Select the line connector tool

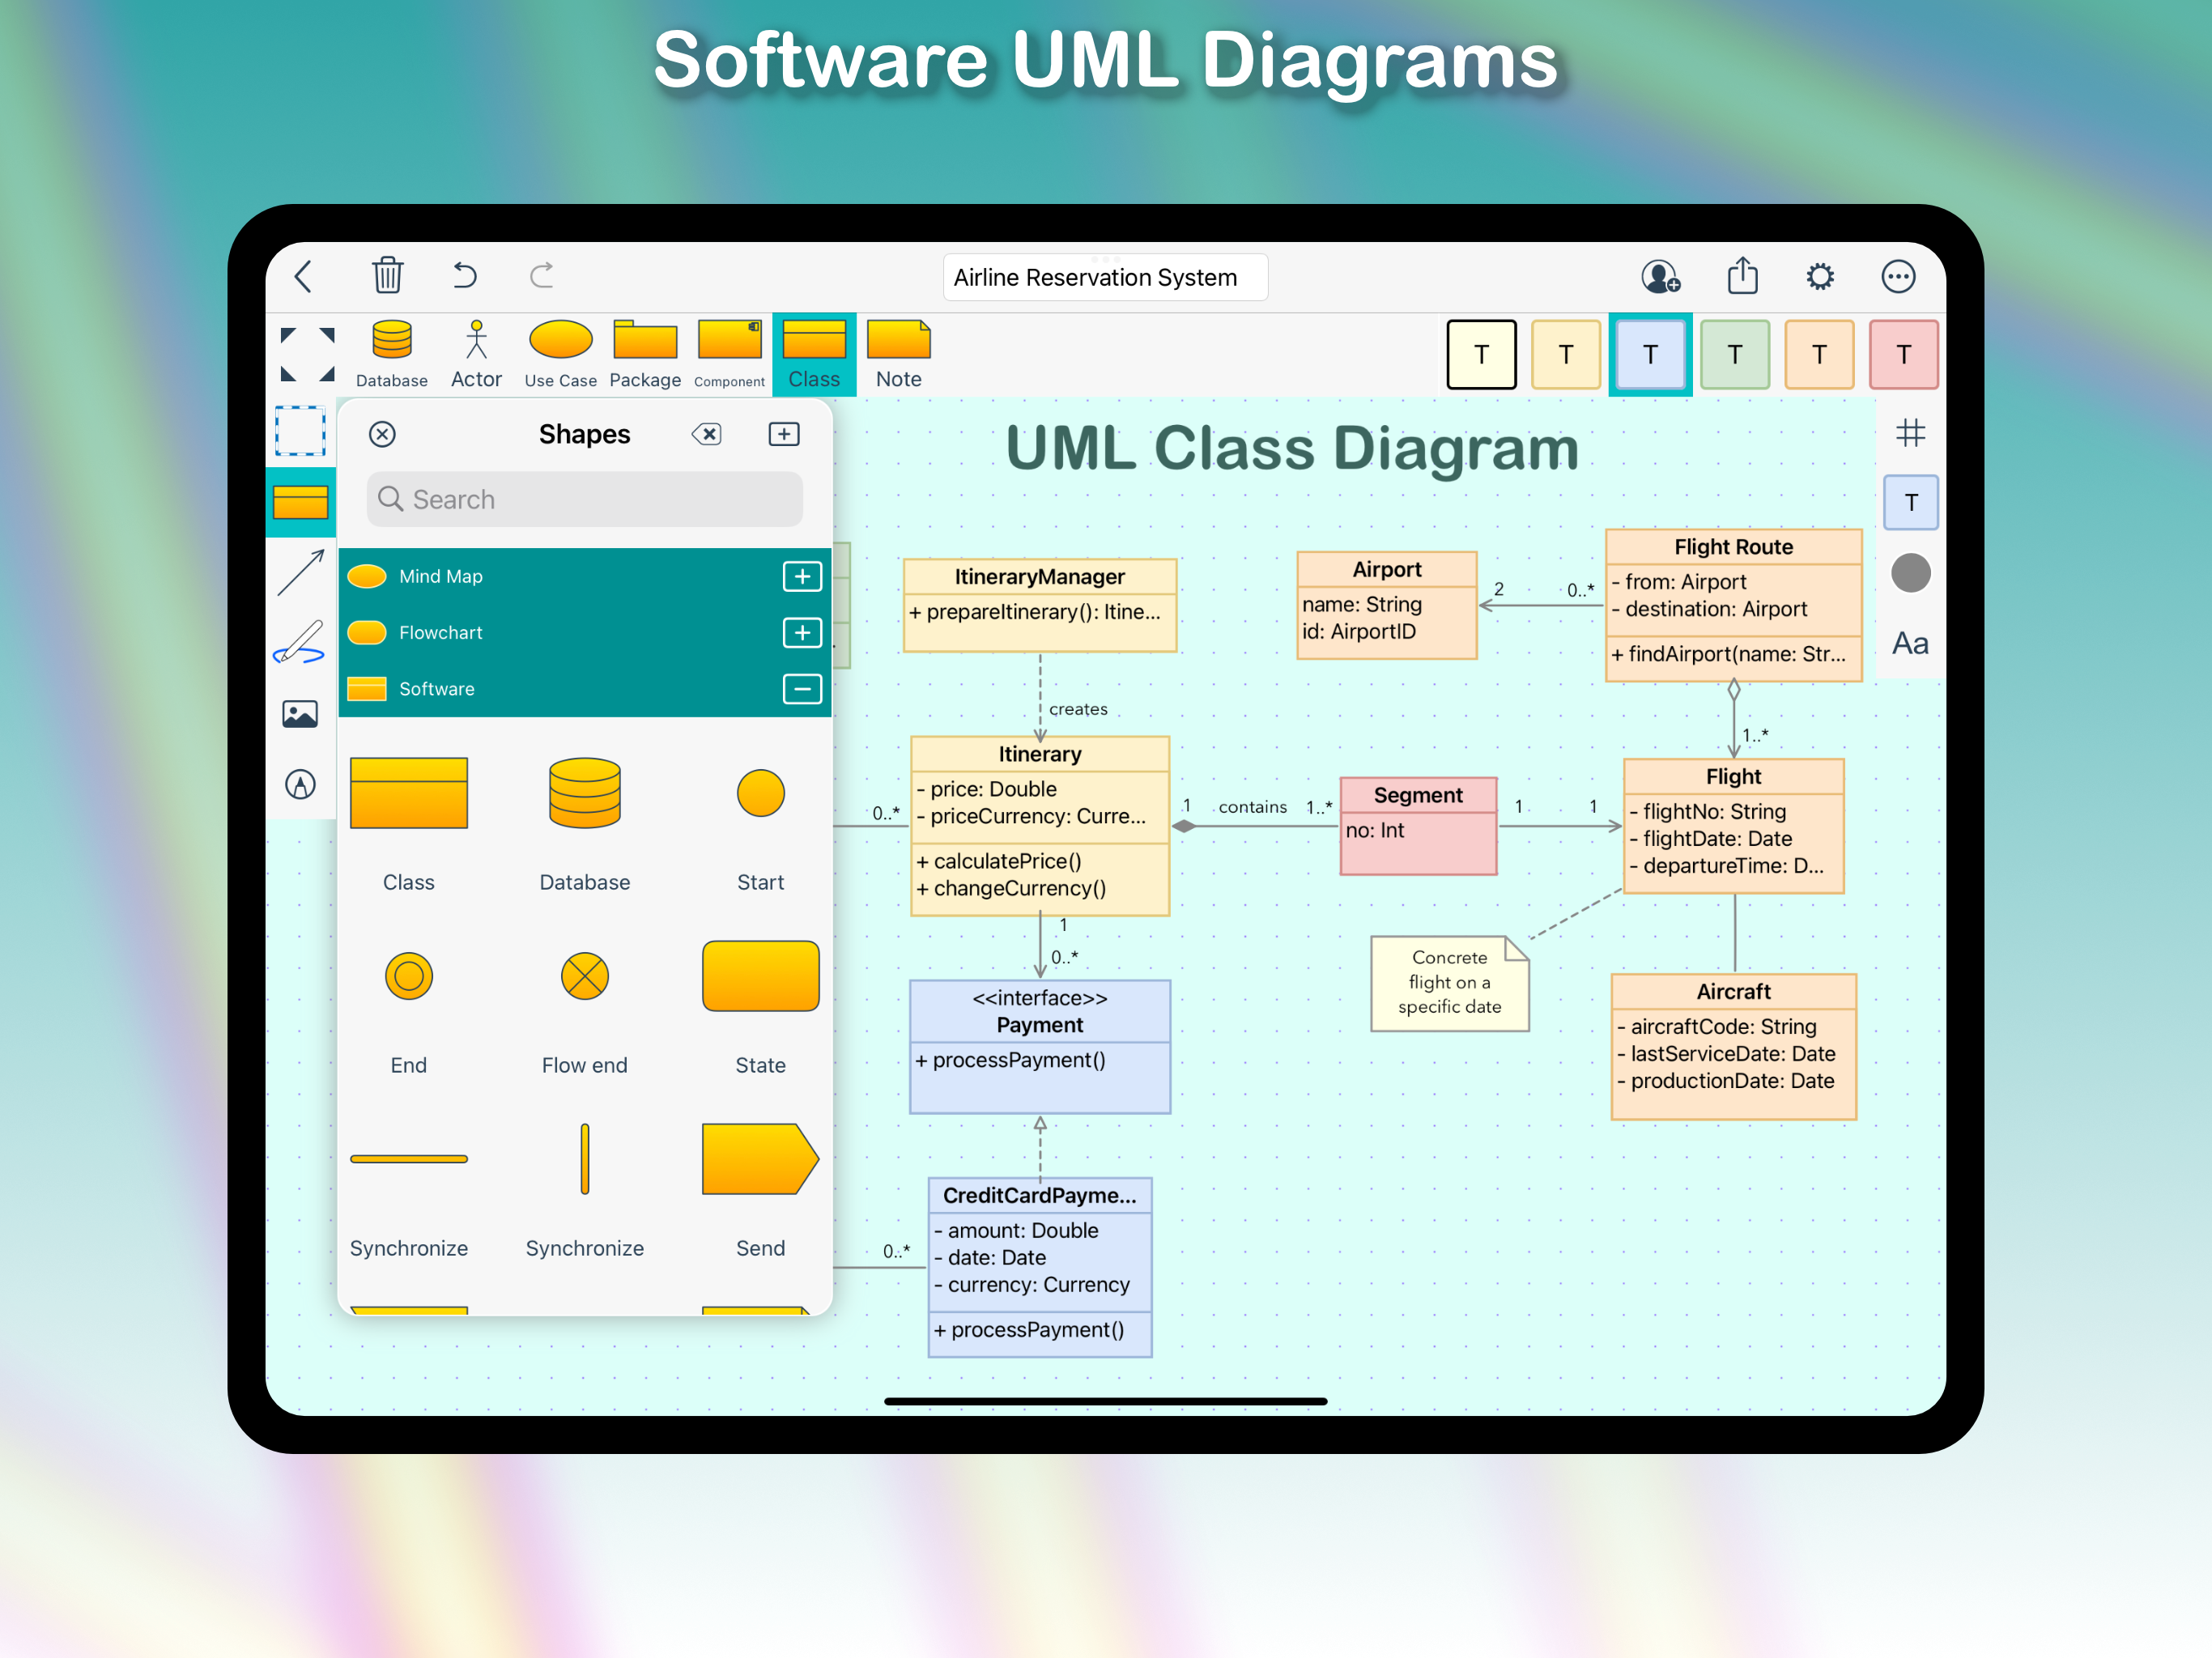click(x=300, y=573)
